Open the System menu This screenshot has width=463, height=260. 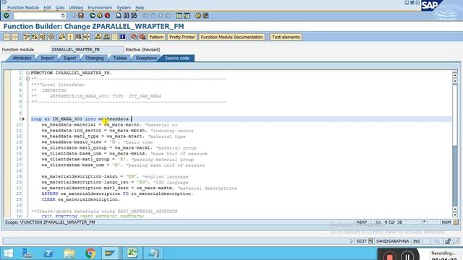124,8
